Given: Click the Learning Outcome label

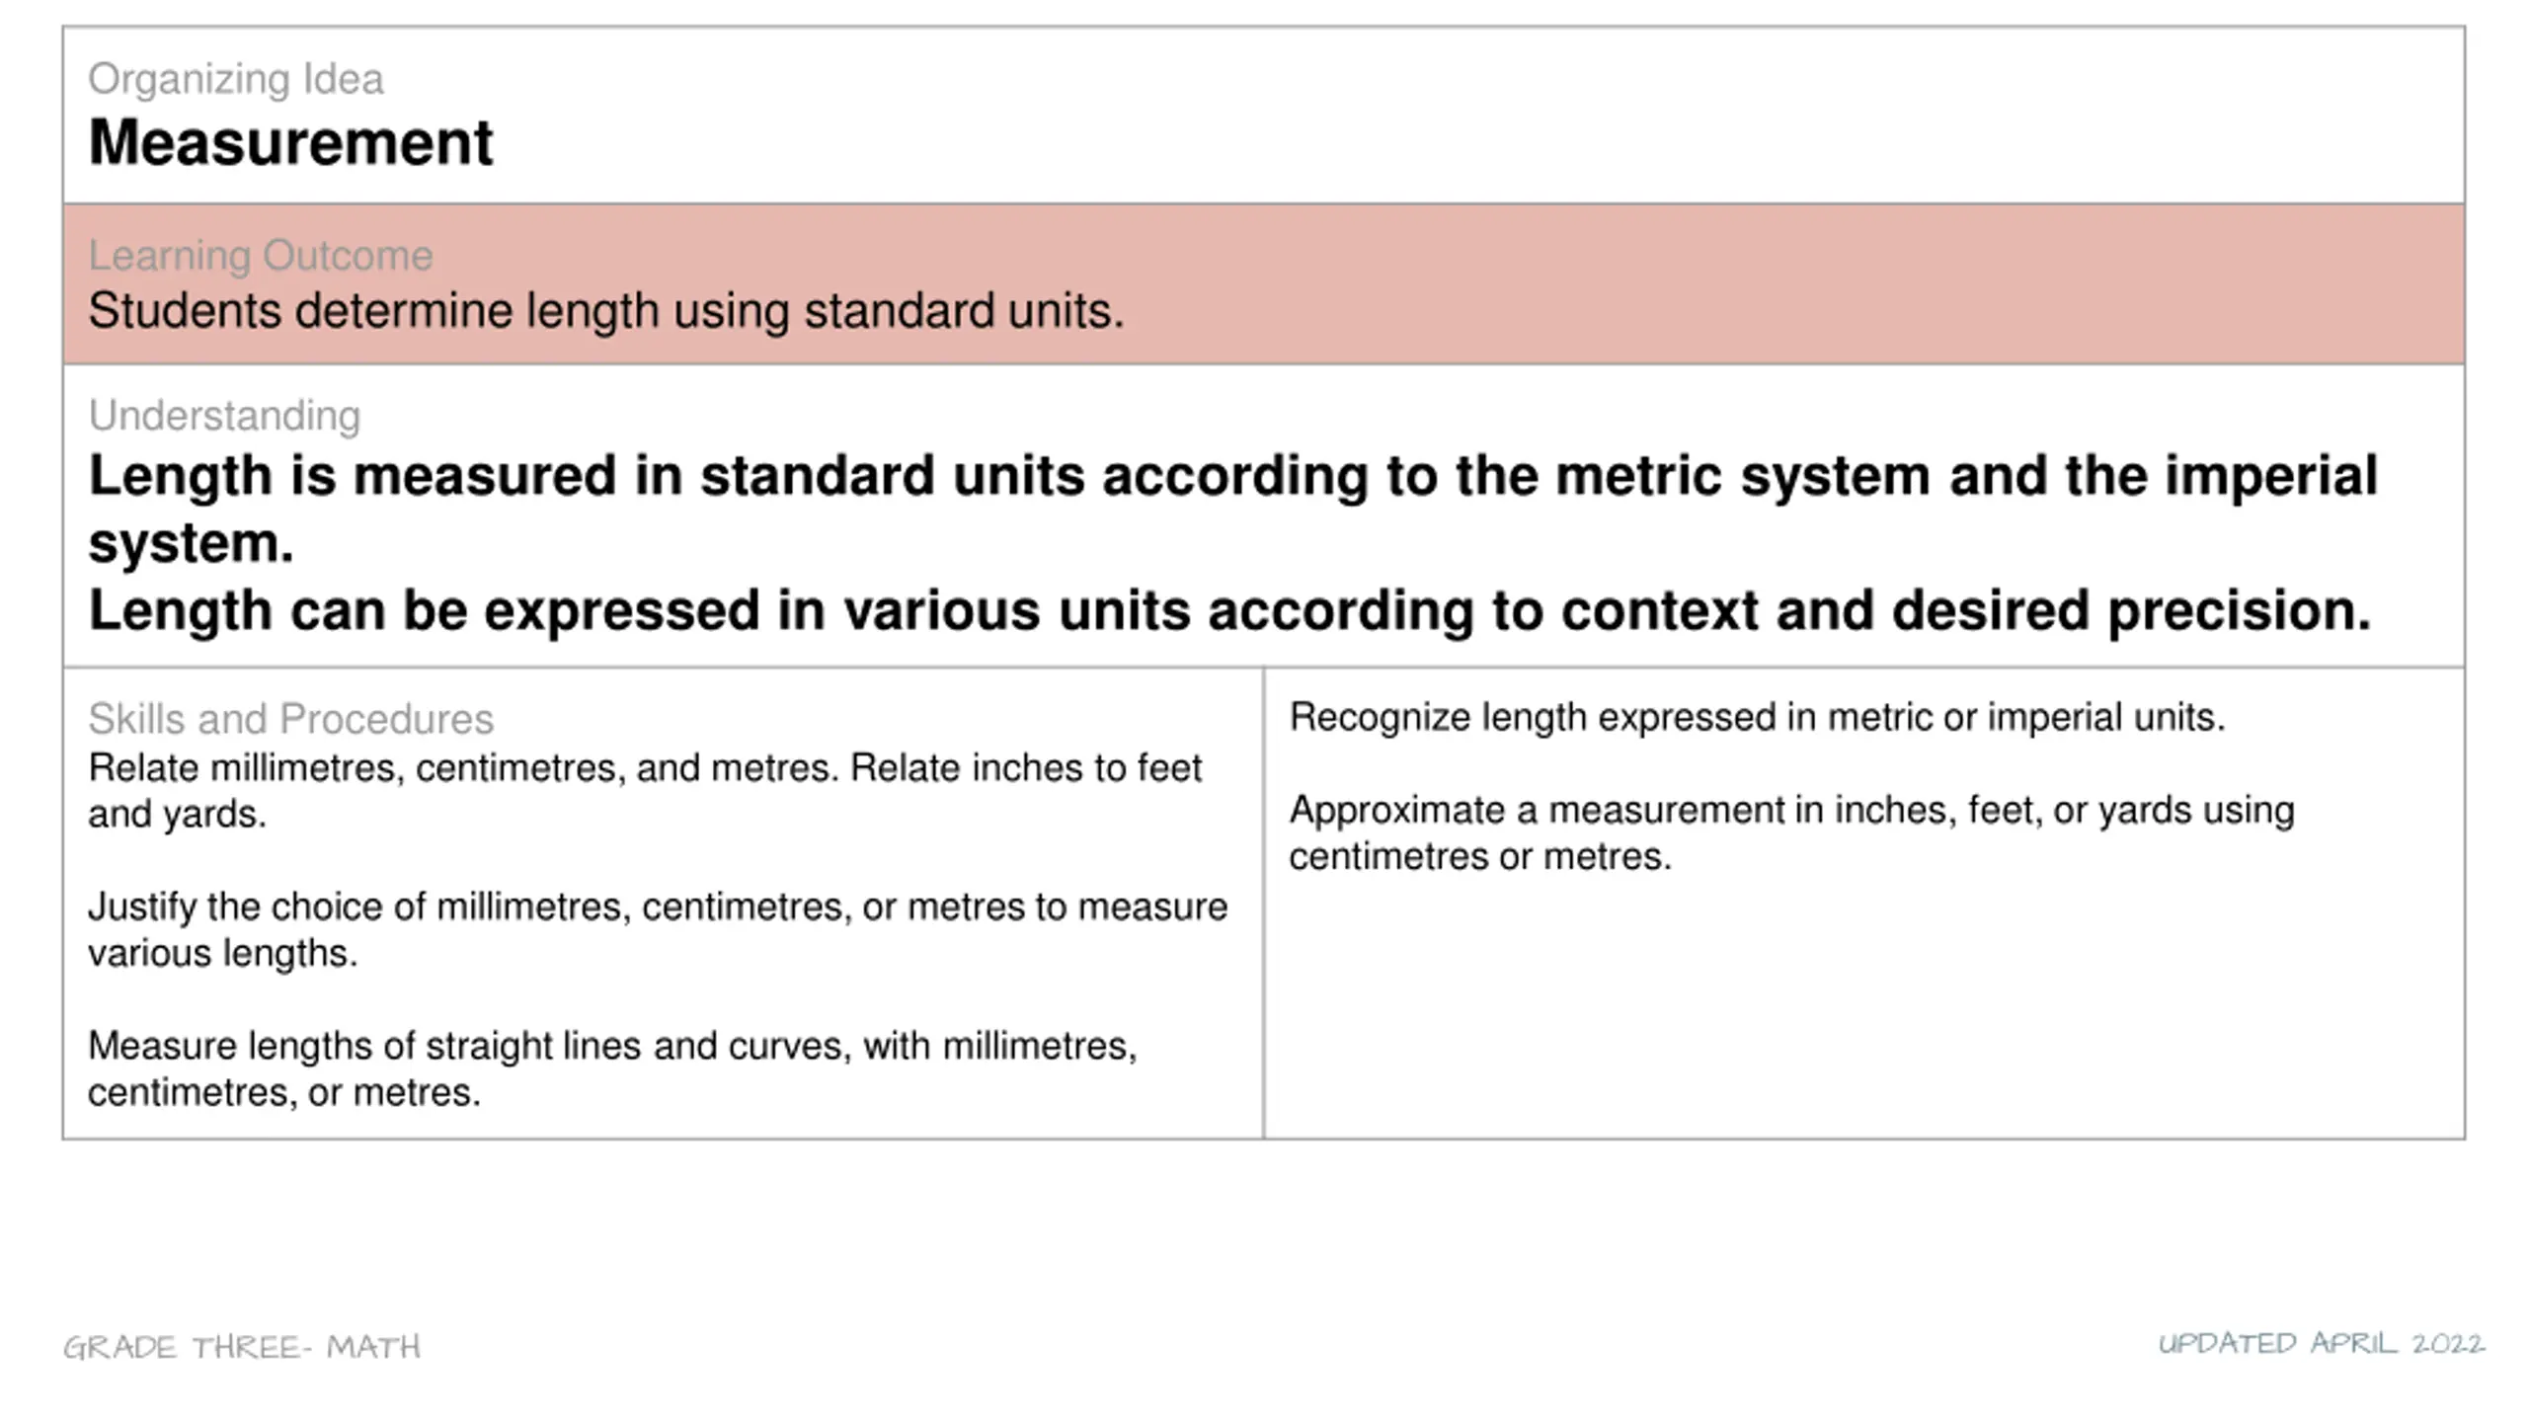Looking at the screenshot, I should pos(261,256).
